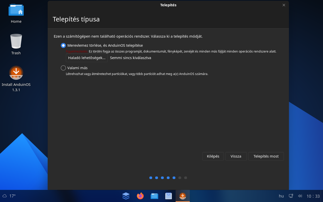Open the weather widget showing 17°
323x202 pixels.
tap(9, 196)
